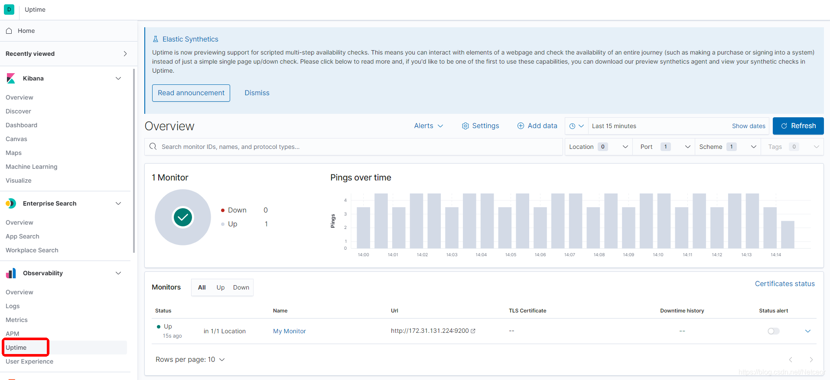Click the green D space avatar icon

point(9,10)
